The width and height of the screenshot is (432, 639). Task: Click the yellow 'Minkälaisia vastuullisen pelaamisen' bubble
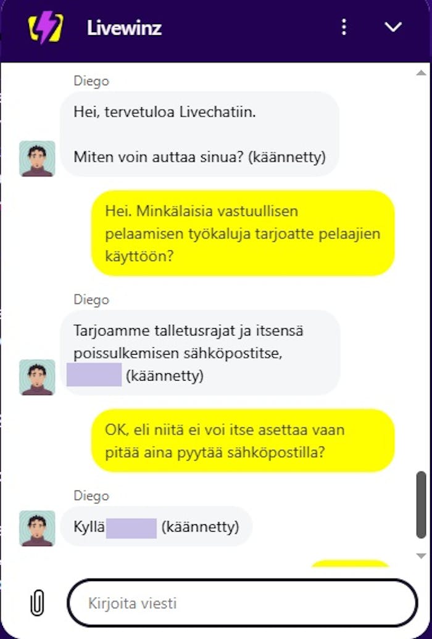pos(243,233)
